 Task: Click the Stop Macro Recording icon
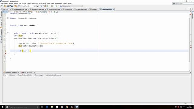click(x=52, y=12)
